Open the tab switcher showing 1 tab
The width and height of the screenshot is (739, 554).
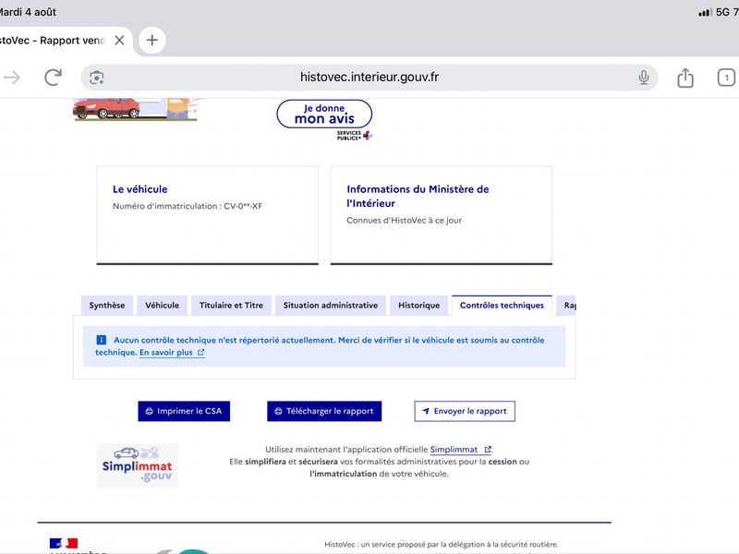tap(726, 78)
